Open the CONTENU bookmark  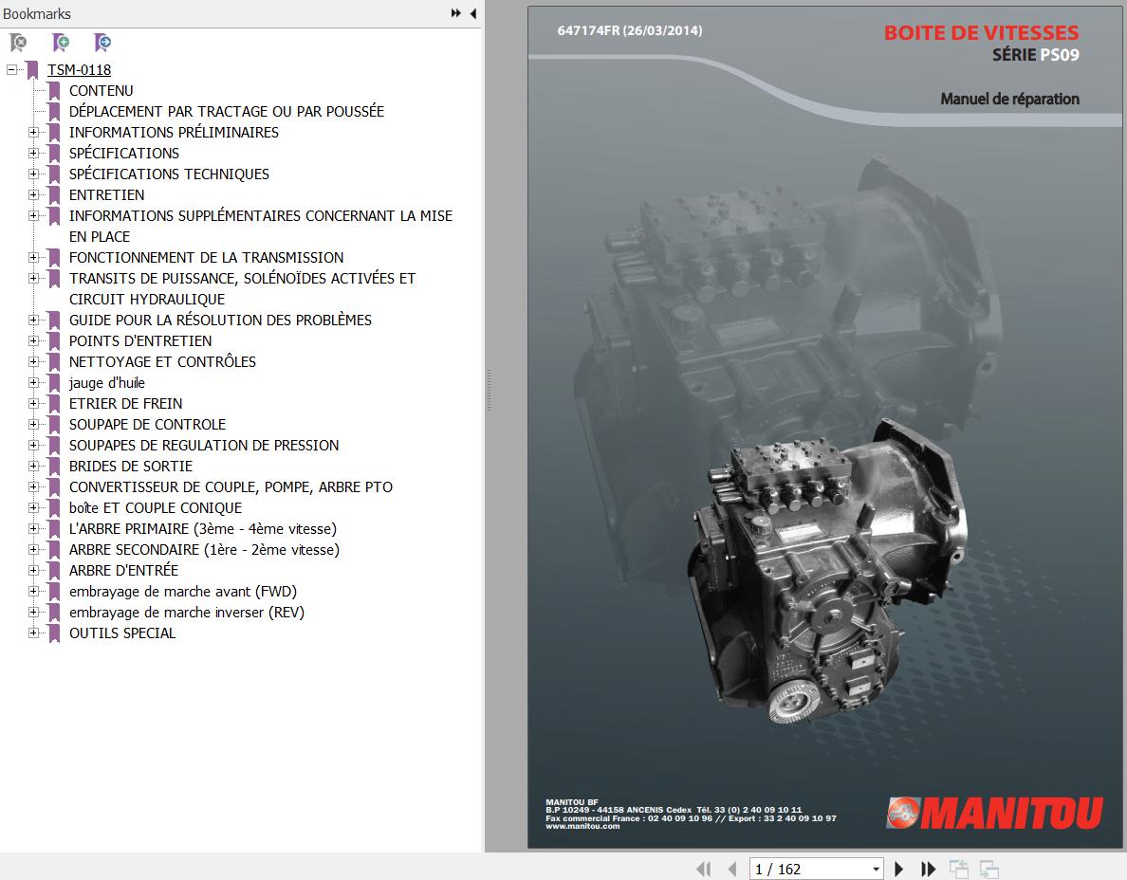[102, 90]
